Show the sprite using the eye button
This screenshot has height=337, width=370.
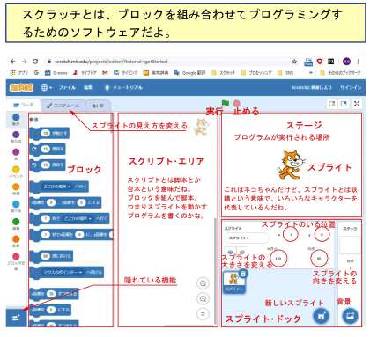pos(230,252)
